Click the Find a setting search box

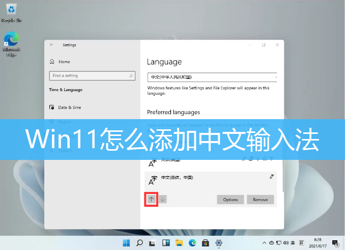tap(92, 76)
